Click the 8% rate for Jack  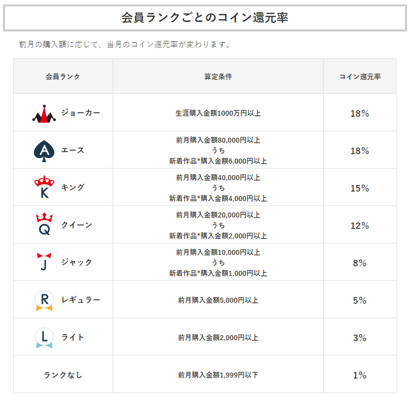[x=360, y=263]
